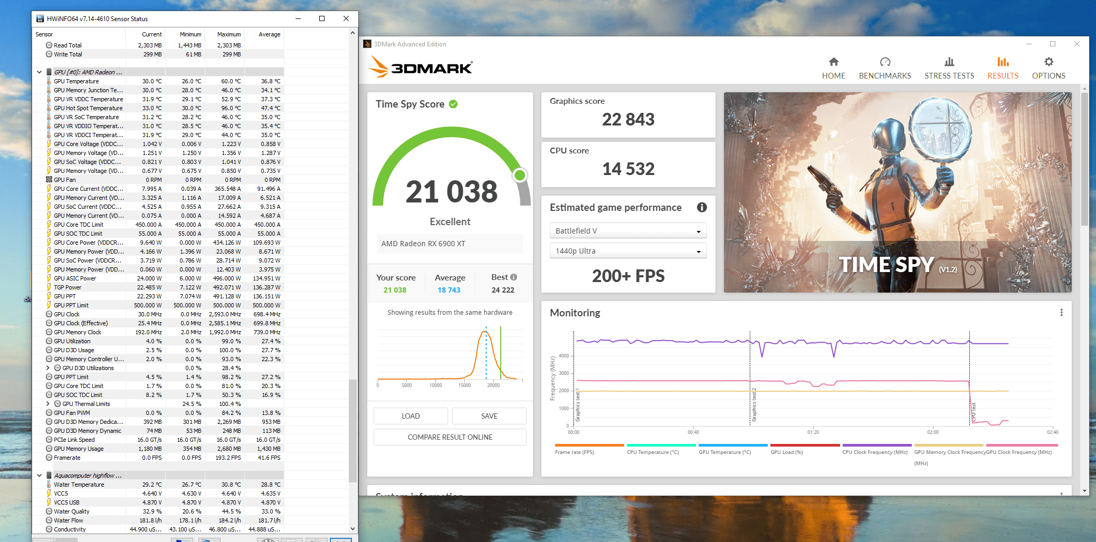The width and height of the screenshot is (1096, 542).
Task: Click the red GPU Load (%) legend color
Action: pyautogui.click(x=805, y=446)
